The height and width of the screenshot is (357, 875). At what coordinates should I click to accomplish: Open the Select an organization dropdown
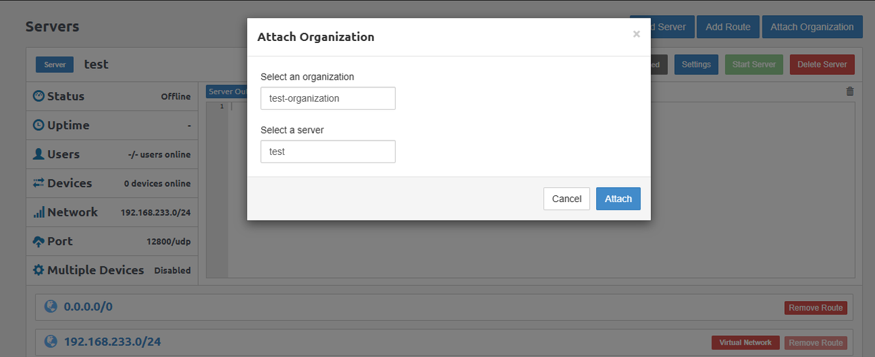328,98
